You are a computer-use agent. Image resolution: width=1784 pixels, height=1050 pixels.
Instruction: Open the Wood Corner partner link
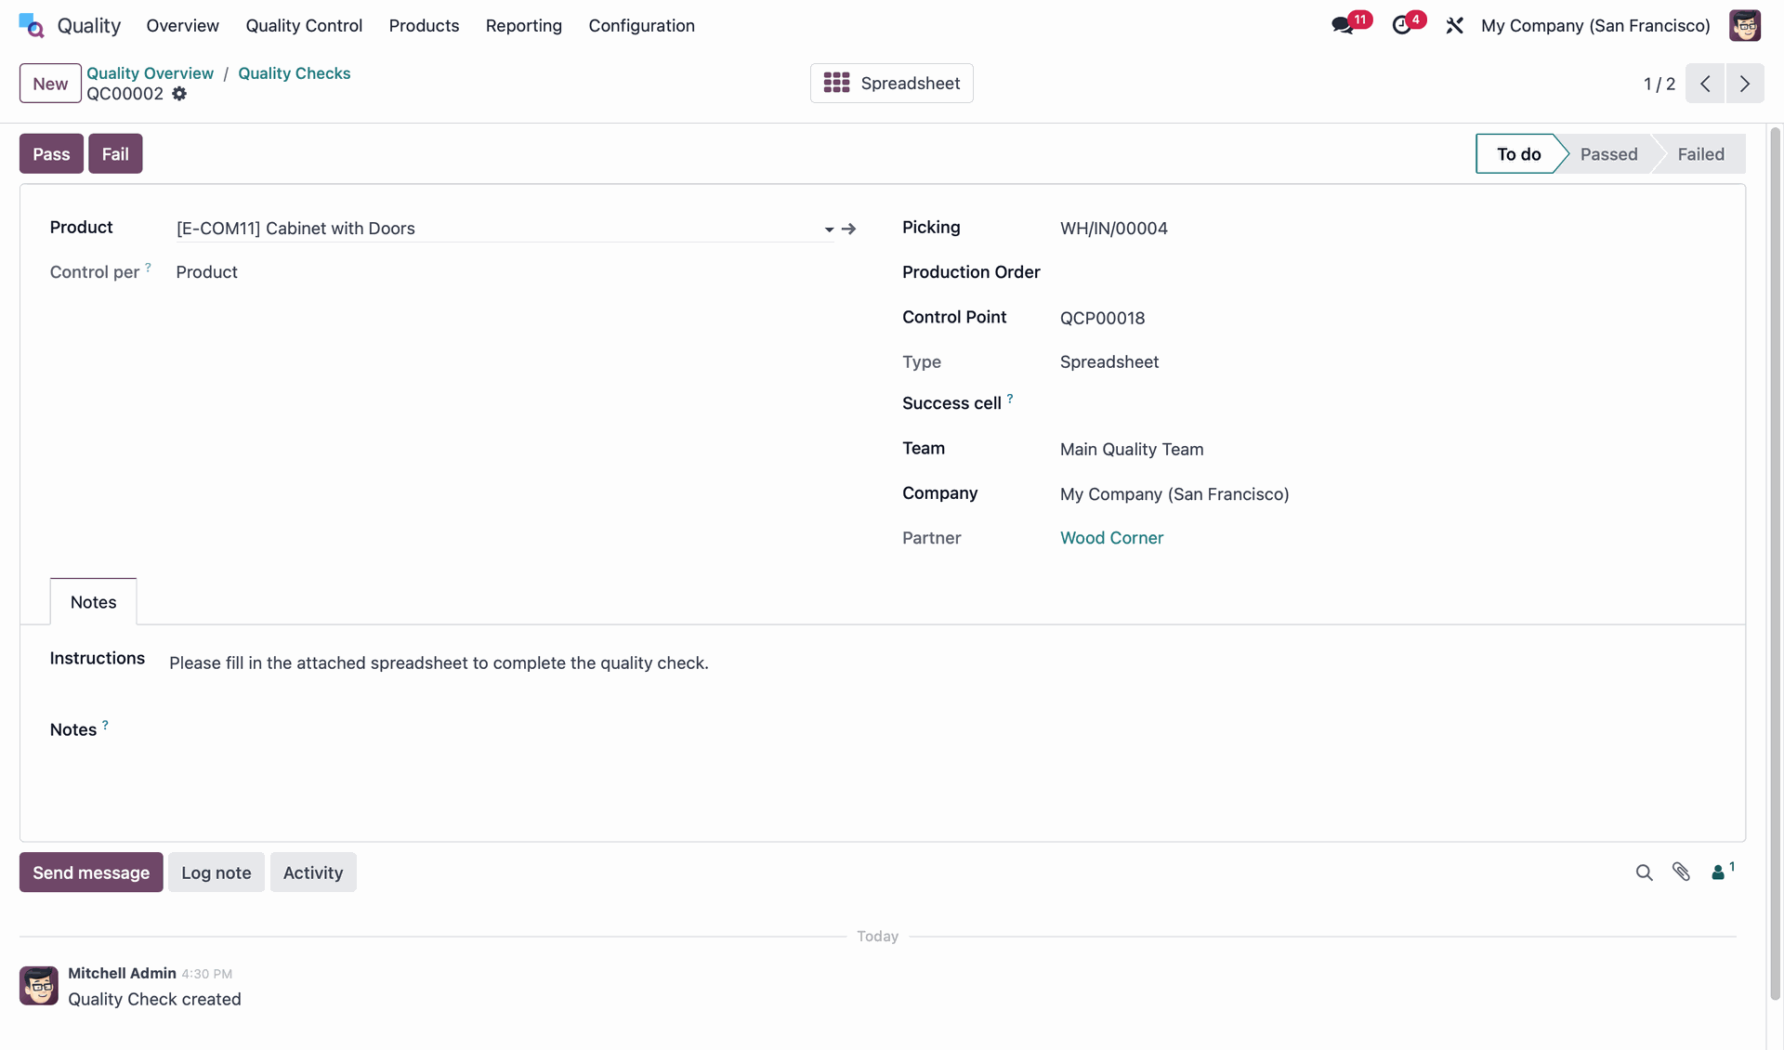(x=1111, y=538)
